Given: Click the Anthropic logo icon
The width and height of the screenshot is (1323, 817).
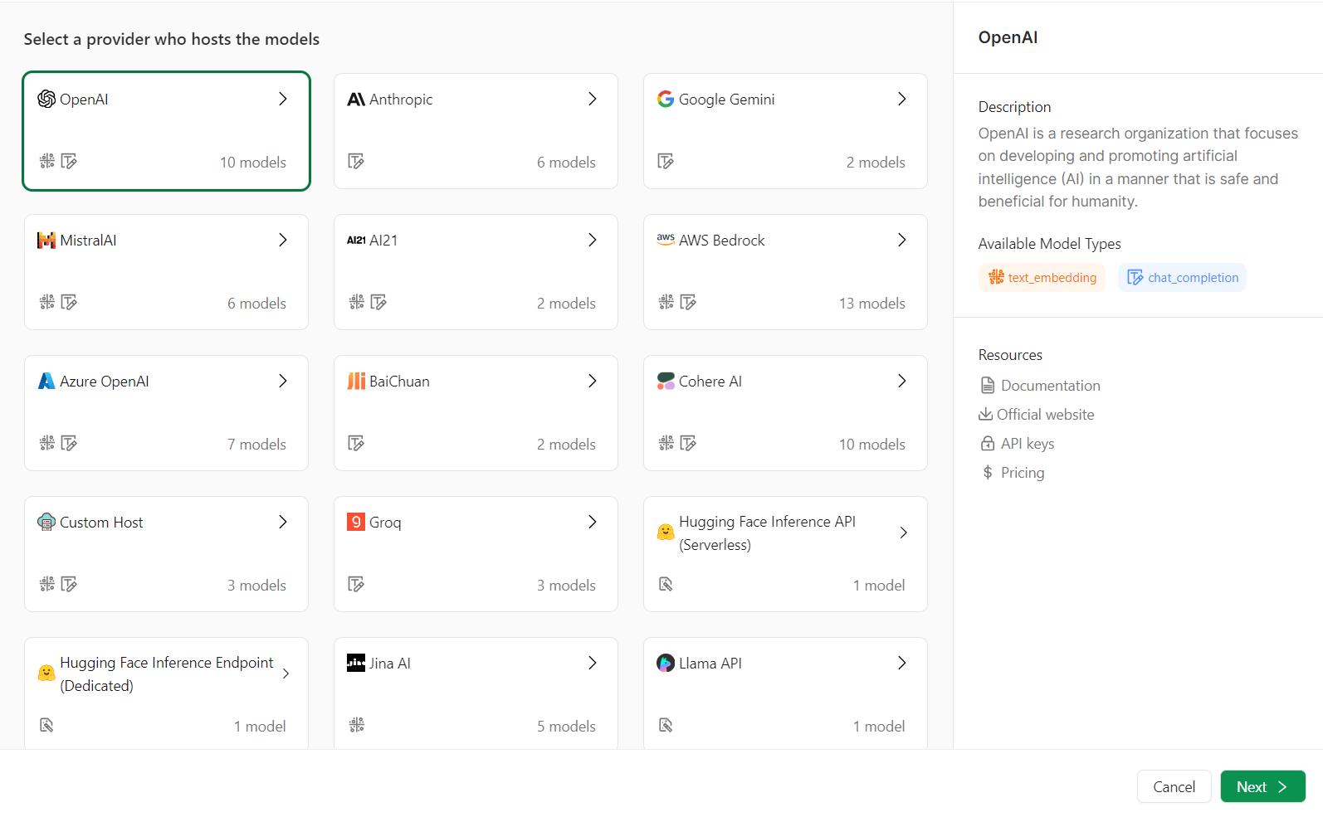Looking at the screenshot, I should click(x=356, y=99).
